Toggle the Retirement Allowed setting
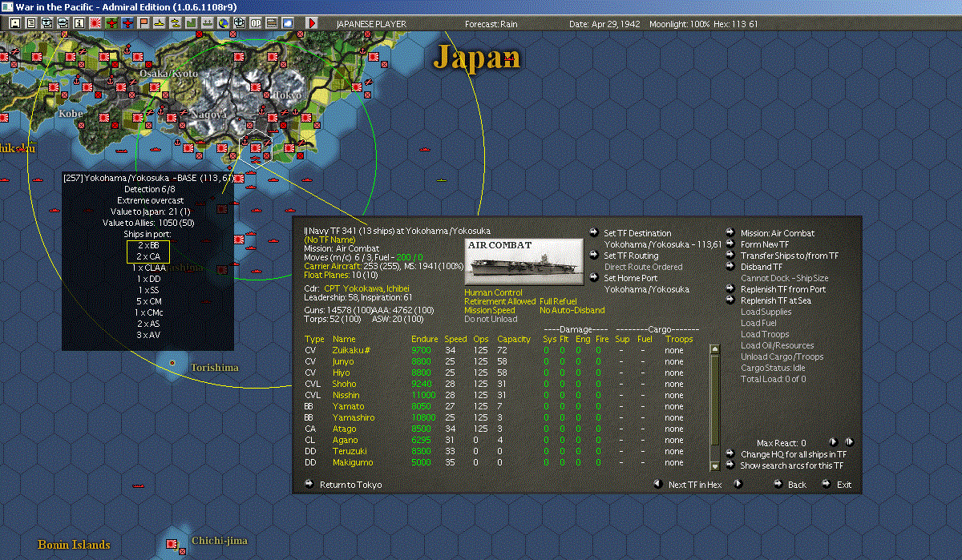 499,301
